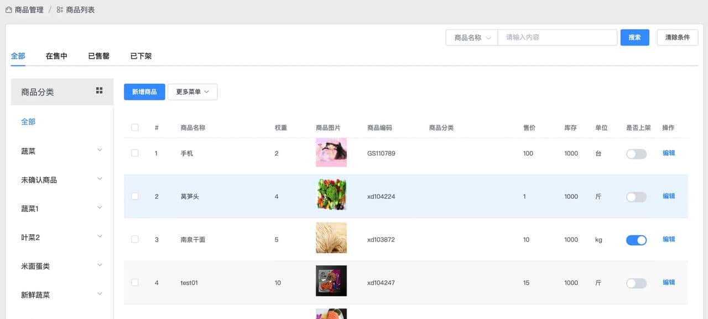Image resolution: width=708 pixels, height=319 pixels.
Task: Disable the 上架 switch for 南泉干面
Action: pyautogui.click(x=636, y=240)
